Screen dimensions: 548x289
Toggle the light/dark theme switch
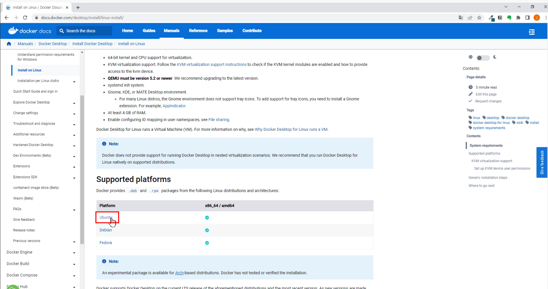[x=483, y=58]
